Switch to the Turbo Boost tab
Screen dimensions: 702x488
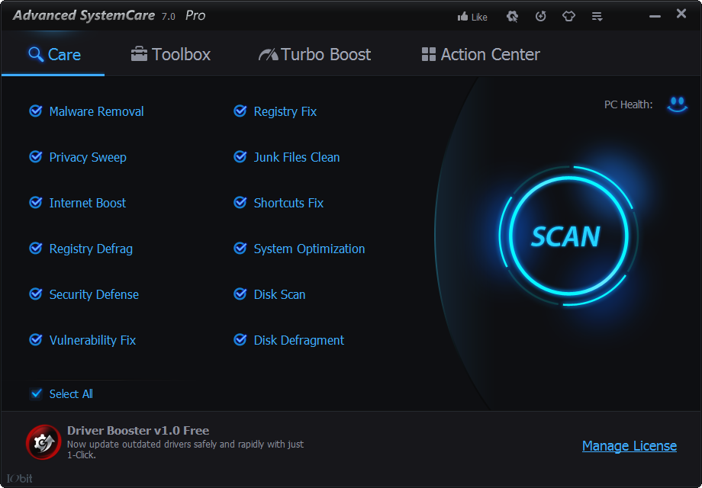pyautogui.click(x=314, y=55)
